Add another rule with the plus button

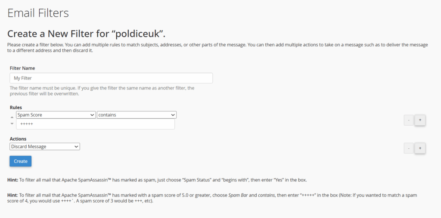[x=420, y=120]
